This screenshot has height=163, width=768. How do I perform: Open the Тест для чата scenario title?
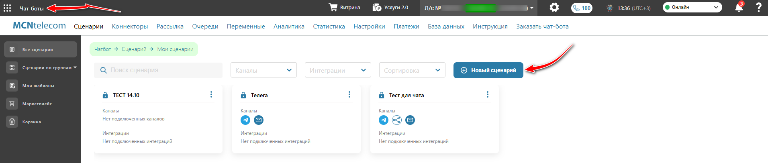[406, 95]
